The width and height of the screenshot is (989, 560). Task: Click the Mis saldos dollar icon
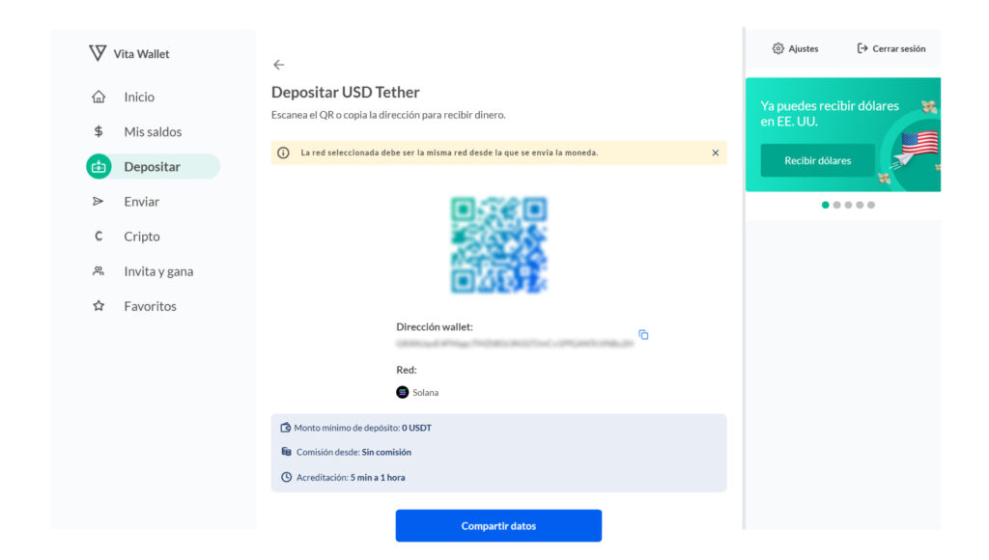click(98, 132)
